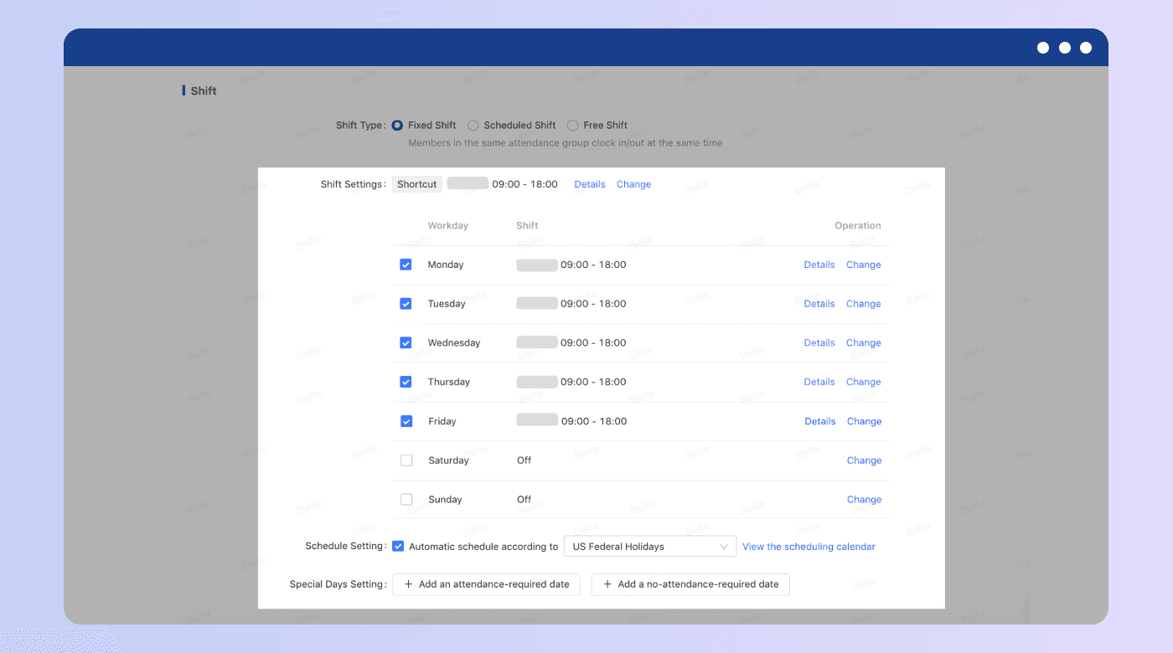Screen dimensions: 1173x653
Task: Click Change for Tuesday shift
Action: point(863,304)
